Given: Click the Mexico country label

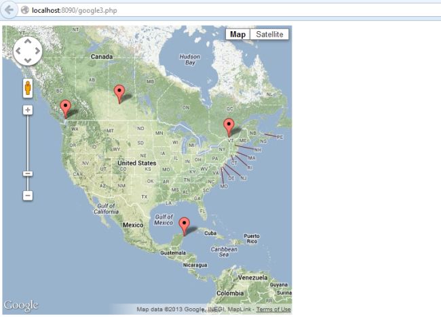Looking at the screenshot, I should [133, 225].
